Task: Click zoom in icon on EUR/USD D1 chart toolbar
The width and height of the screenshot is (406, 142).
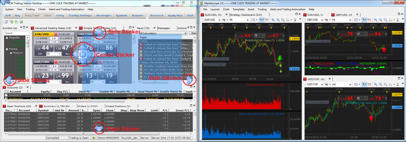Action: coord(273,20)
